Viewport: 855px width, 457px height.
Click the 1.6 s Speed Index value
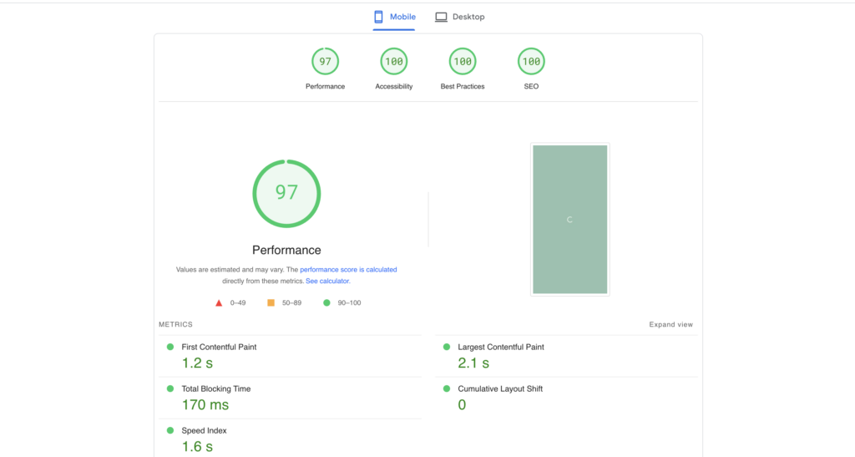coord(197,447)
